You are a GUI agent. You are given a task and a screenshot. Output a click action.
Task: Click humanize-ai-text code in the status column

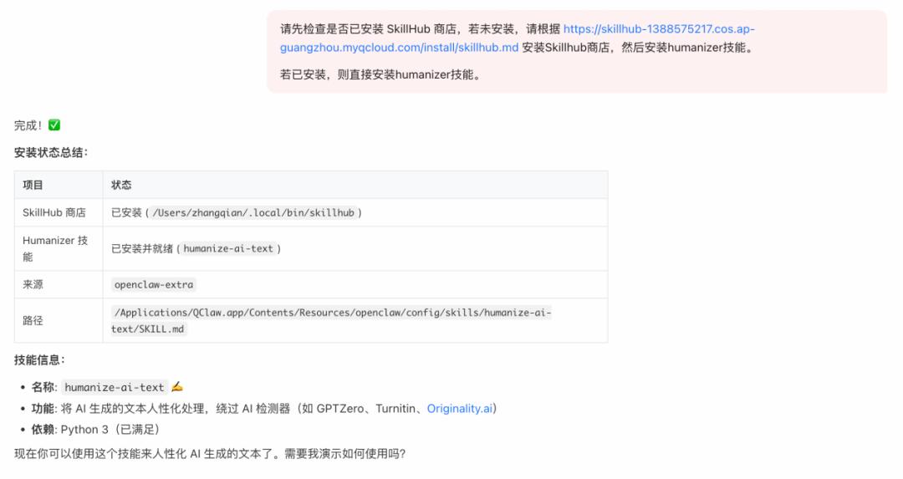click(x=228, y=248)
